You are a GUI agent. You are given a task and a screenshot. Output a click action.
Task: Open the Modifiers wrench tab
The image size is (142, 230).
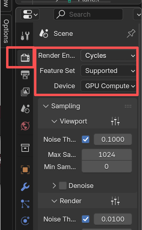pyautogui.click(x=25, y=187)
